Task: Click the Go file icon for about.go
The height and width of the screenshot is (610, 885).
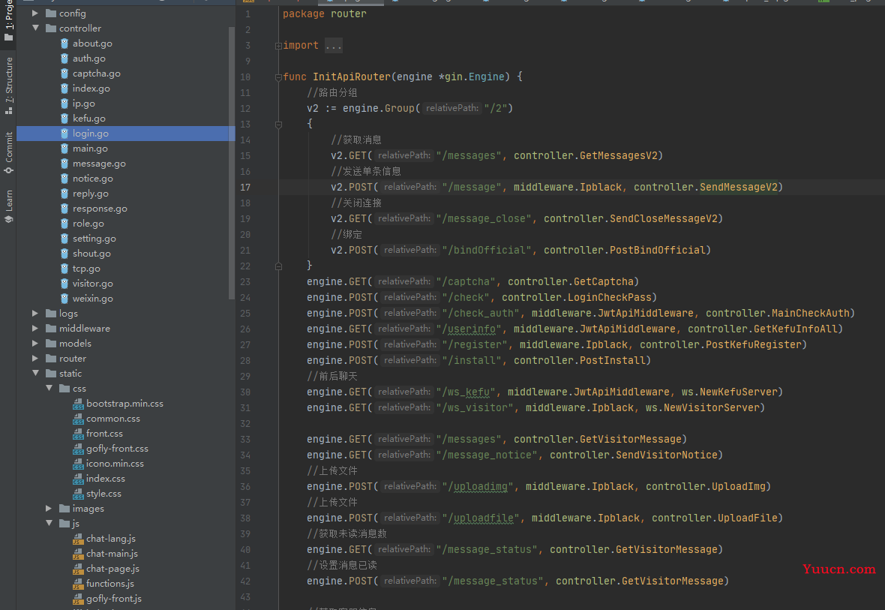Action: pos(64,43)
